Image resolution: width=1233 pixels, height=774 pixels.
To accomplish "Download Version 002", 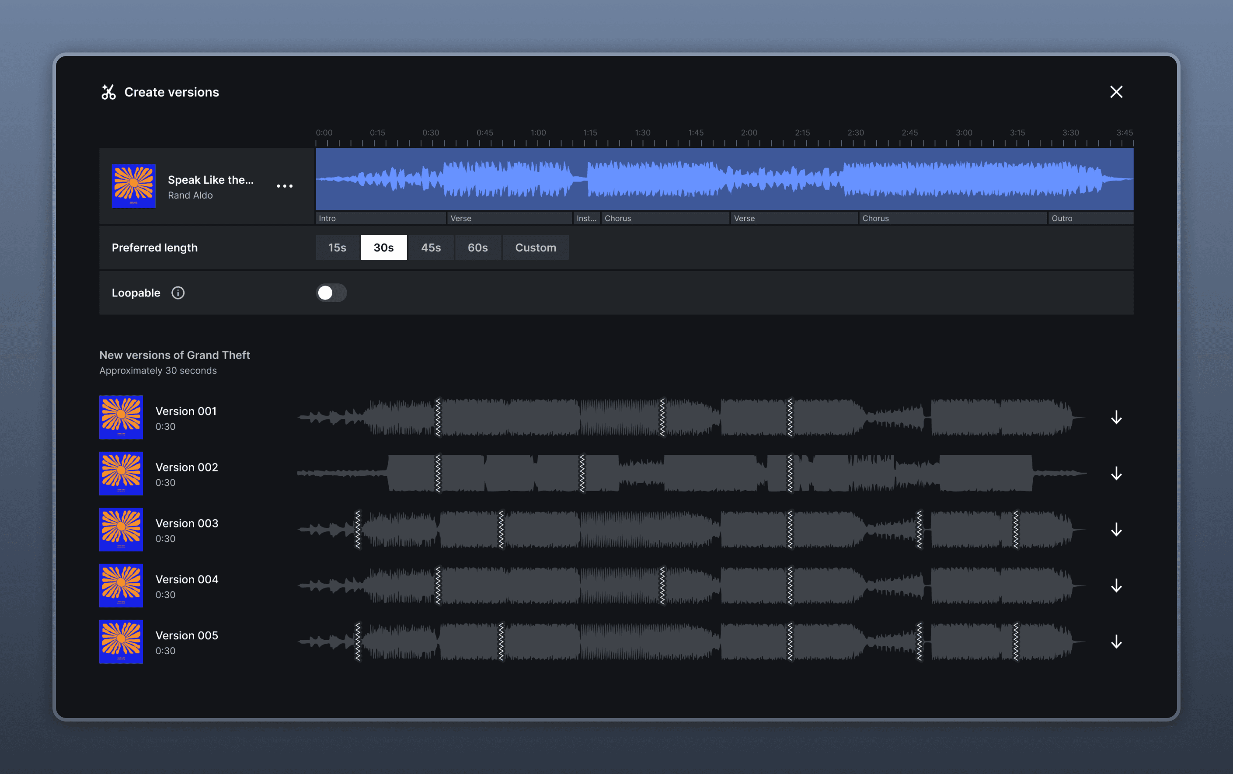I will (x=1116, y=474).
